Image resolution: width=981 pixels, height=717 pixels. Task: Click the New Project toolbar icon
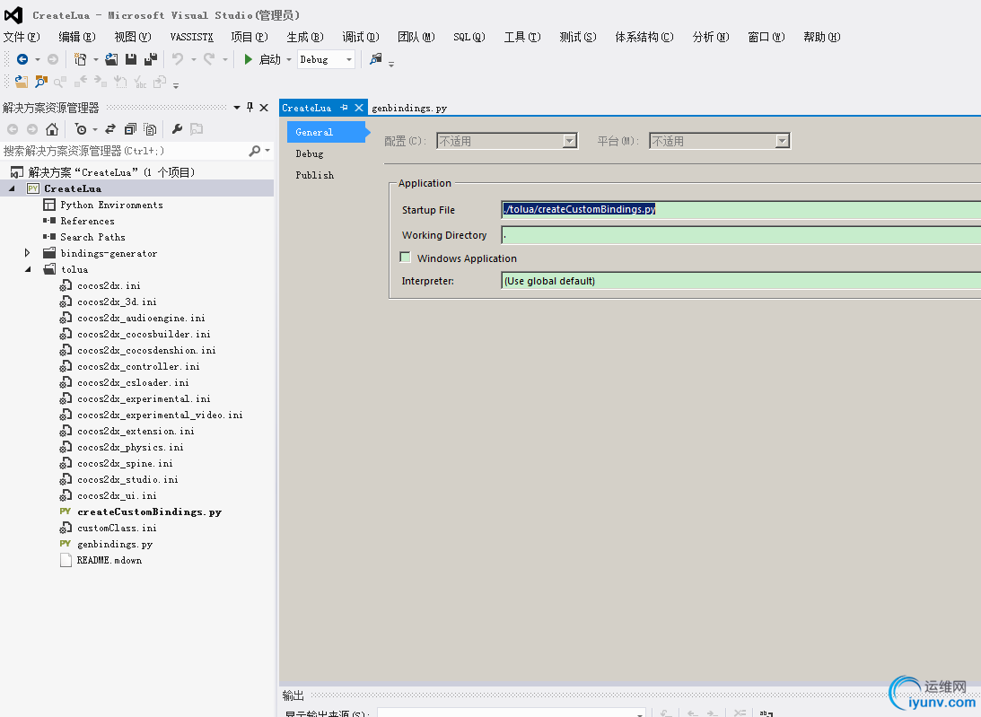80,59
